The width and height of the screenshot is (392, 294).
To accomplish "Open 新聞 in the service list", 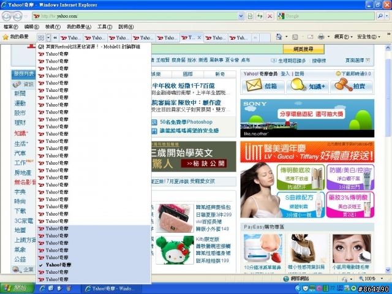I will [20, 94].
